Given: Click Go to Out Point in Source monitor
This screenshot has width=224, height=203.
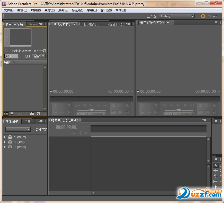Looking at the screenshot, I should 62,112.
